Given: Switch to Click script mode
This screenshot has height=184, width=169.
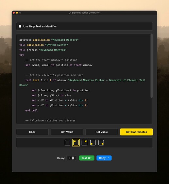Looking at the screenshot, I should tap(32, 132).
